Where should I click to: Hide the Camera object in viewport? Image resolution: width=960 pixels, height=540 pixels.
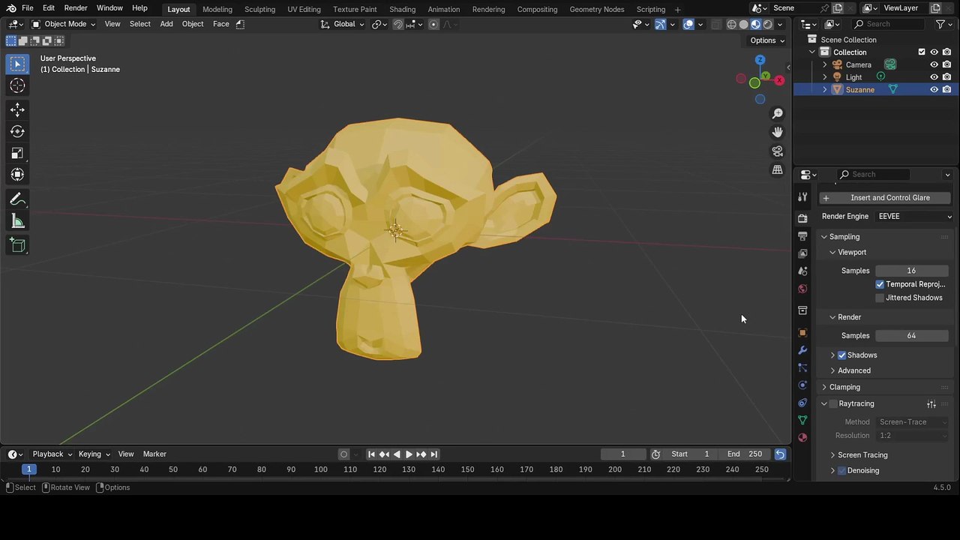tap(934, 64)
